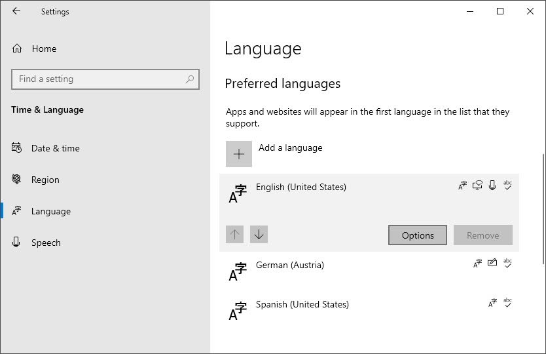Minimize the Settings window

point(470,11)
